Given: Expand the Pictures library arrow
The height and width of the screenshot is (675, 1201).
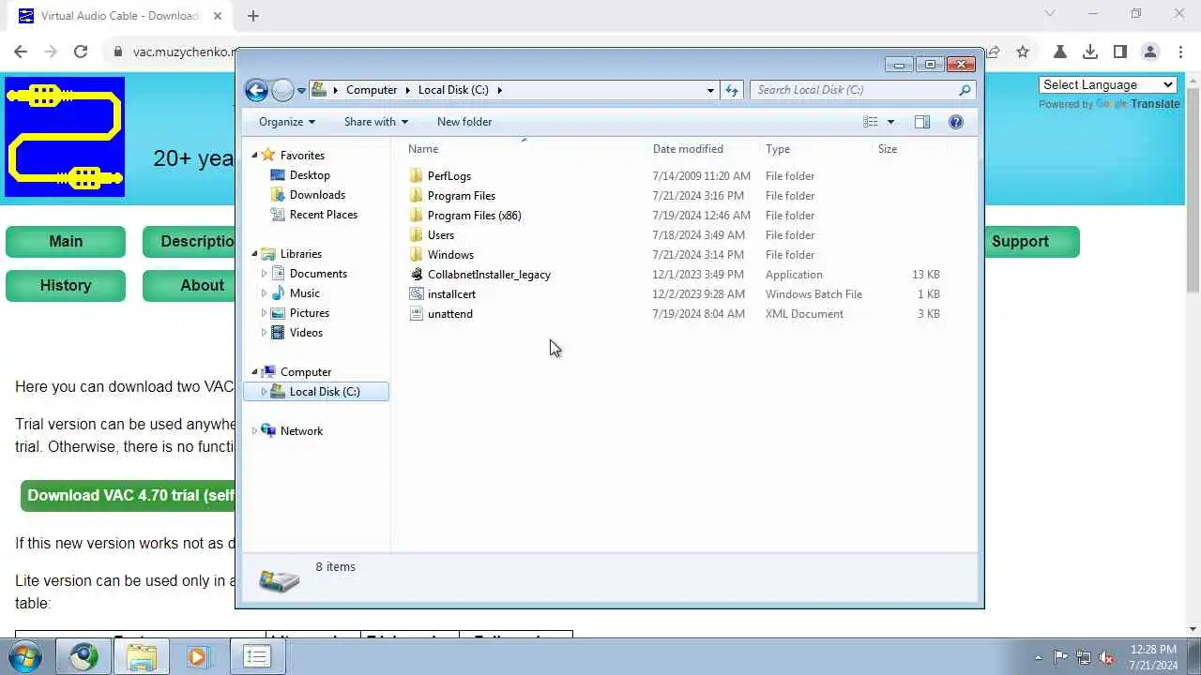Looking at the screenshot, I should pos(264,313).
